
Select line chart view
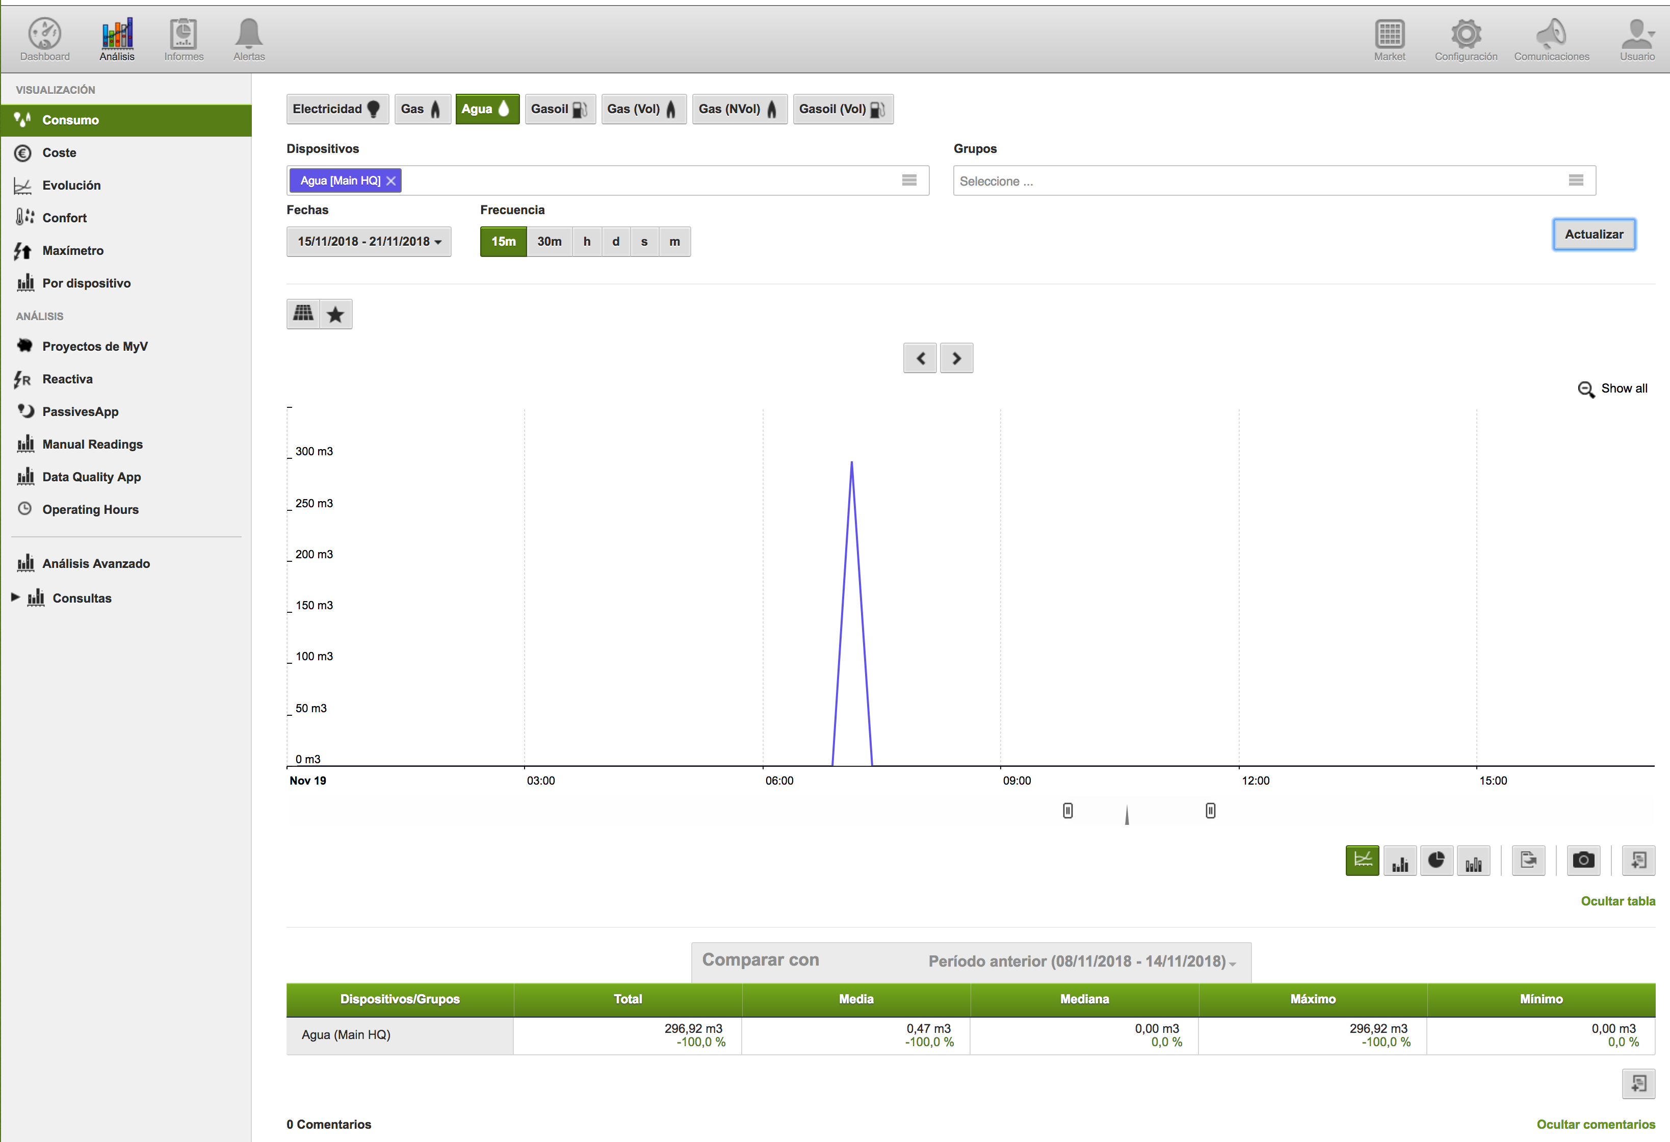click(x=1363, y=860)
